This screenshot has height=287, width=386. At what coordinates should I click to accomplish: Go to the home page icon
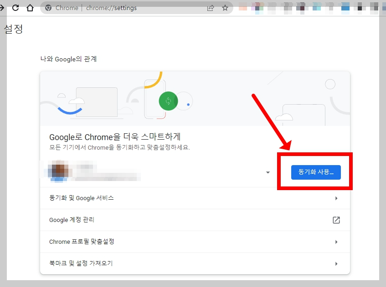pyautogui.click(x=30, y=8)
